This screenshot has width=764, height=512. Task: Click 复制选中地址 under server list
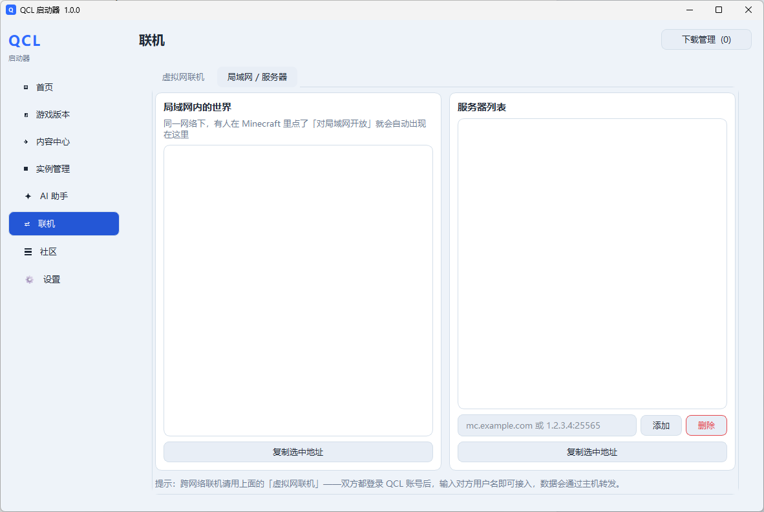point(592,452)
